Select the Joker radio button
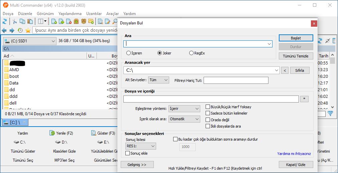Screen dimensions: 338x173 [159, 53]
